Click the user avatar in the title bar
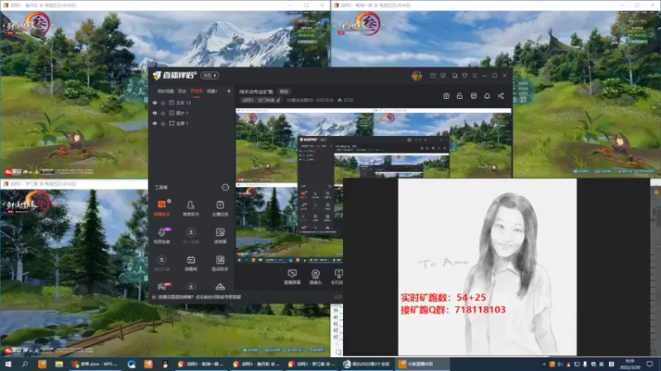 point(416,76)
